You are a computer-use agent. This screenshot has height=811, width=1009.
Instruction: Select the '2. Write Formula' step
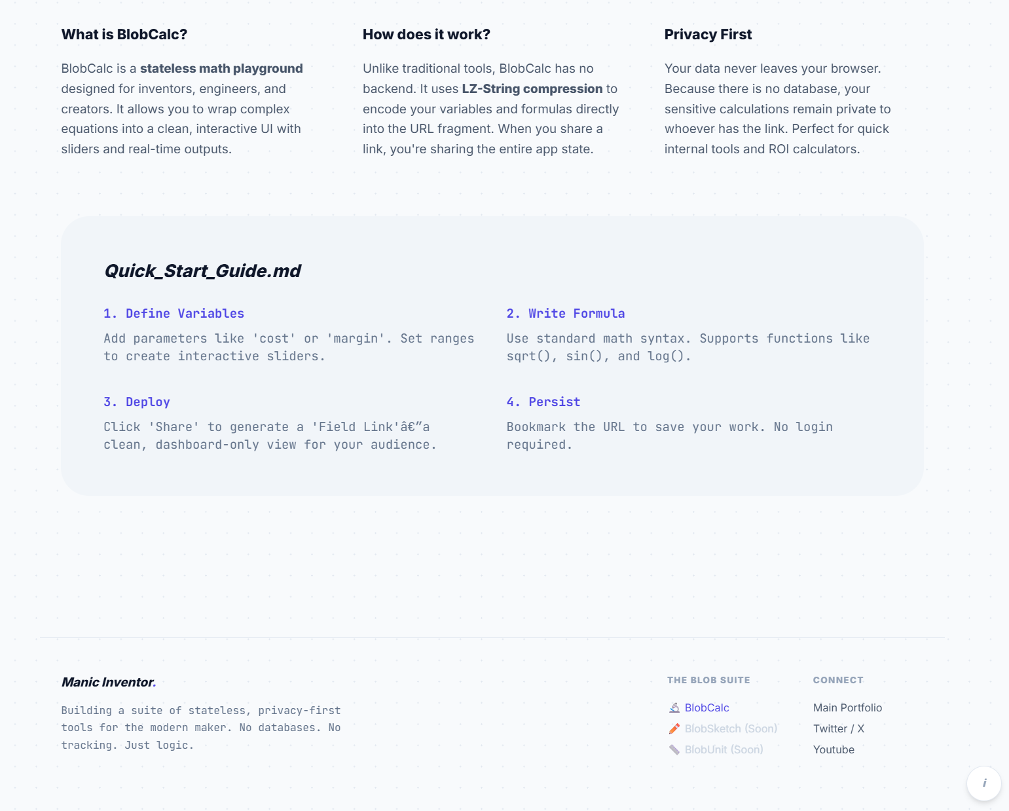(x=566, y=313)
